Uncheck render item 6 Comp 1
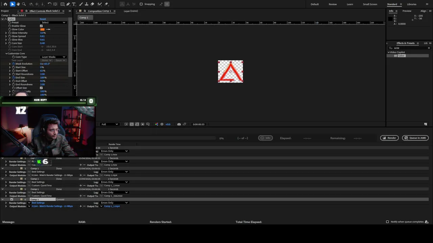The image size is (433, 243). 12,199
